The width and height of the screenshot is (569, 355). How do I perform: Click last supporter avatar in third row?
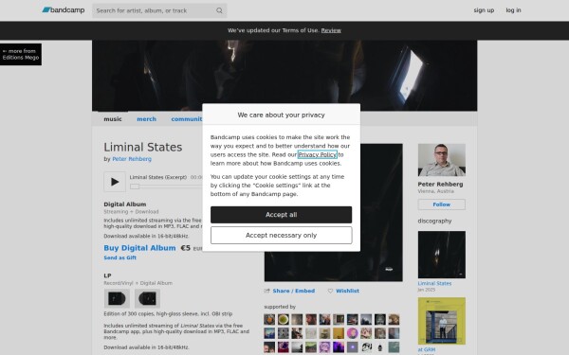pyautogui.click(x=394, y=347)
